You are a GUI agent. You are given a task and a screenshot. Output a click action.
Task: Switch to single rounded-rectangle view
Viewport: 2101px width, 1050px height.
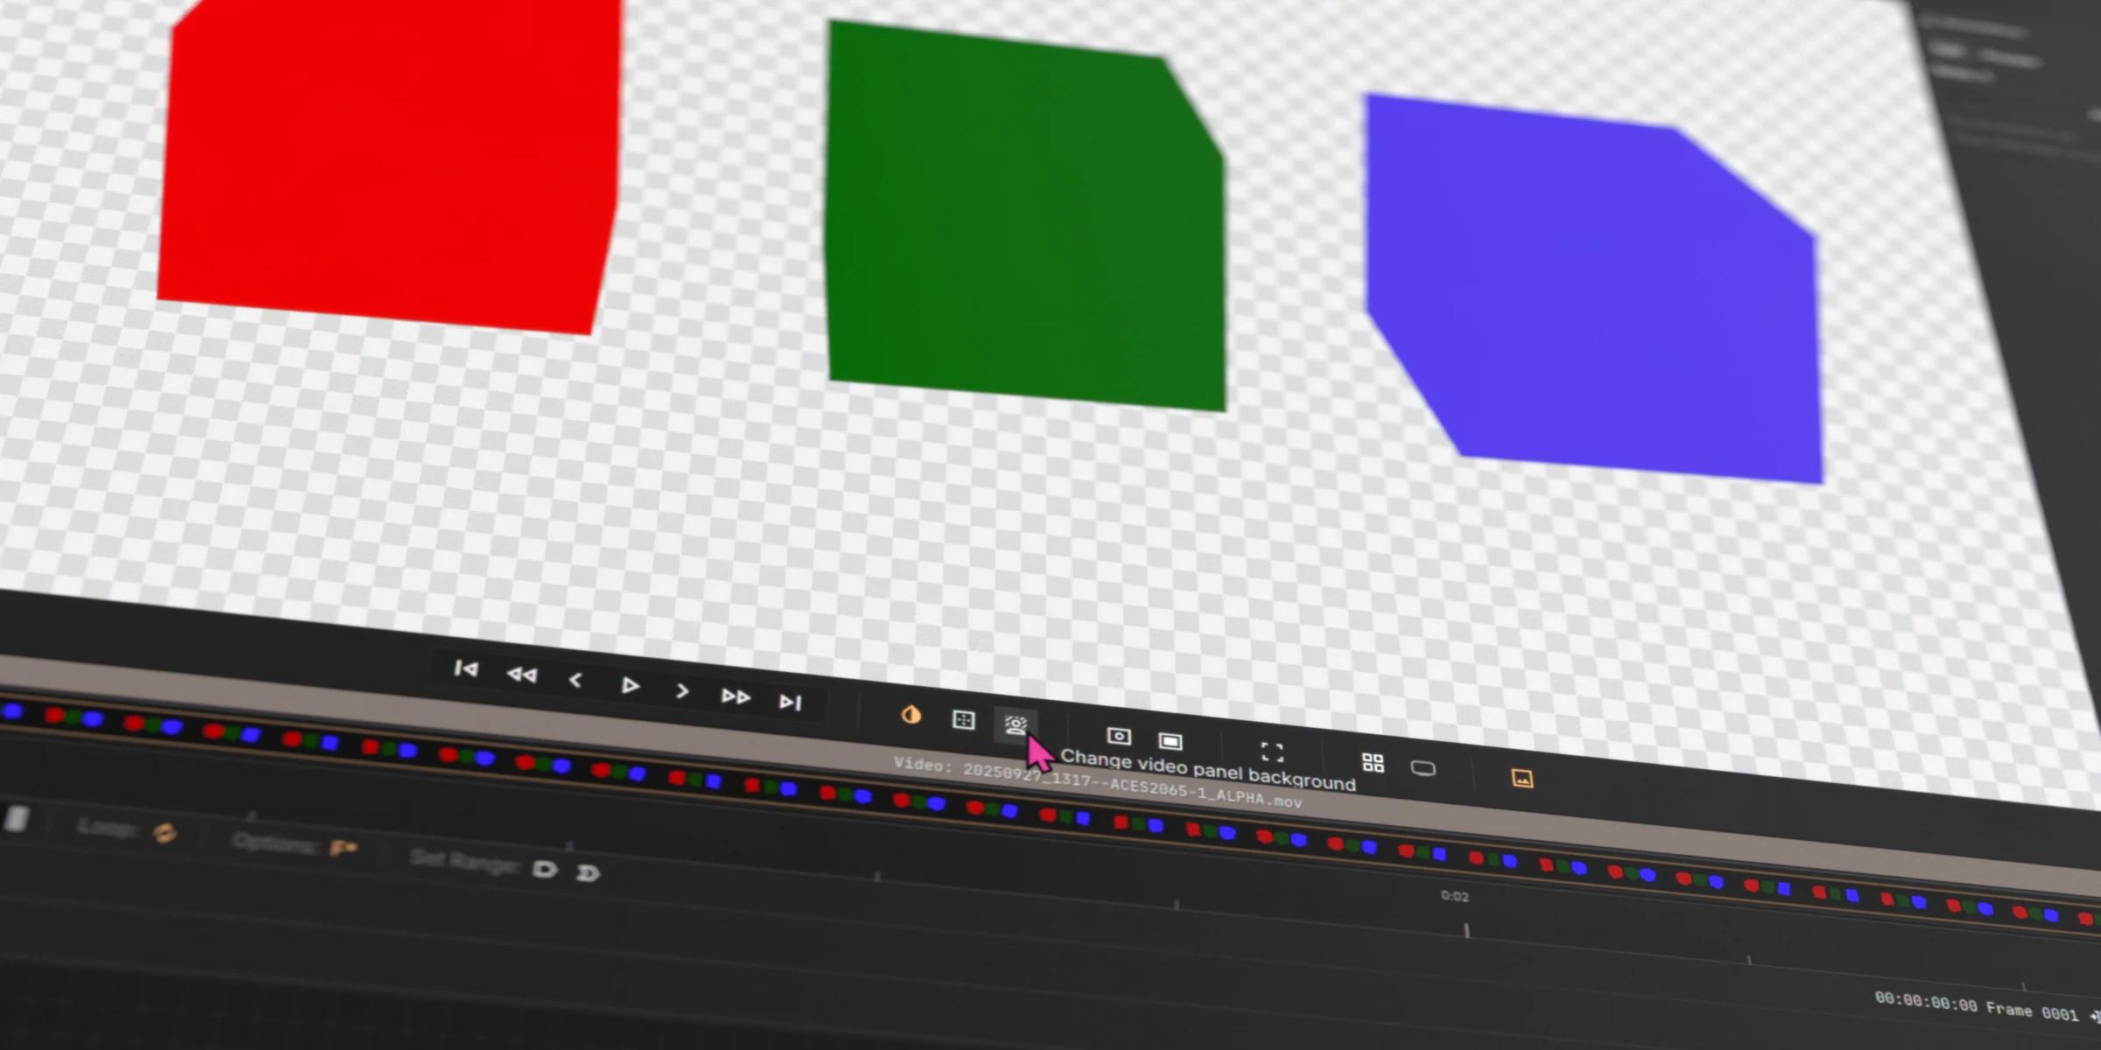click(1423, 768)
